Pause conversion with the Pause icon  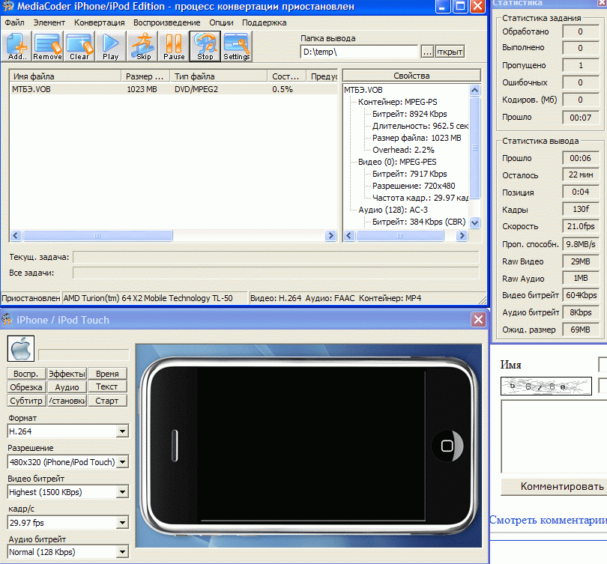click(x=174, y=46)
